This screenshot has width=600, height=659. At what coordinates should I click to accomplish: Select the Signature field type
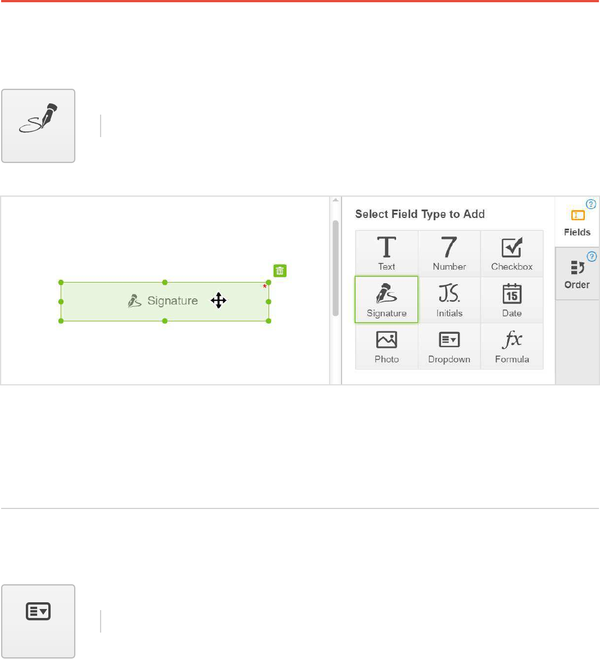coord(387,299)
